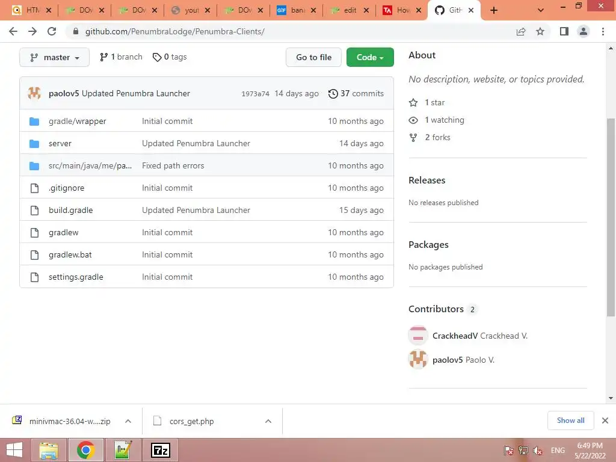The height and width of the screenshot is (462, 616).
Task: Open Notepad++ from the taskbar
Action: click(x=123, y=450)
